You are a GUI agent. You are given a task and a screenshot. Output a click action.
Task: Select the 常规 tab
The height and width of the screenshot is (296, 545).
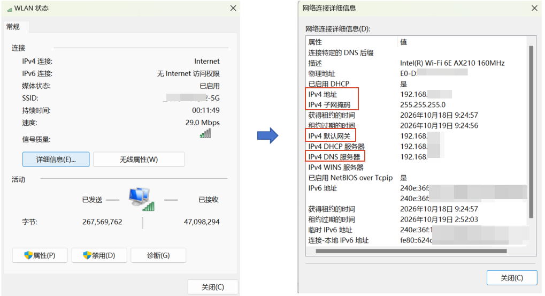point(13,27)
